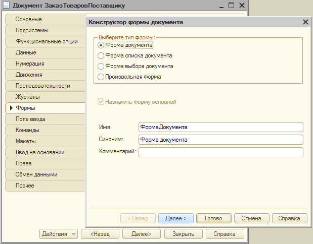
Task: Click the 'Имя' input field
Action: pyautogui.click(x=220, y=127)
